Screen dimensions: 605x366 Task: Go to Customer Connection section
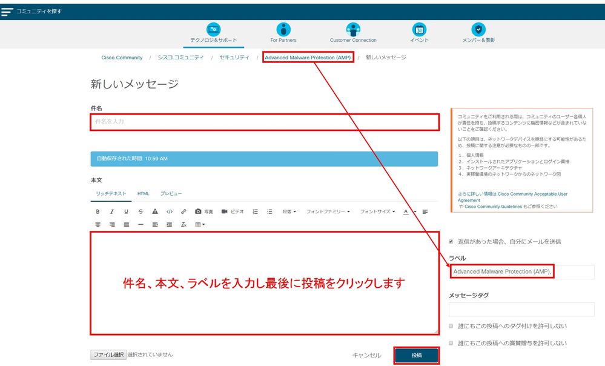pos(353,33)
